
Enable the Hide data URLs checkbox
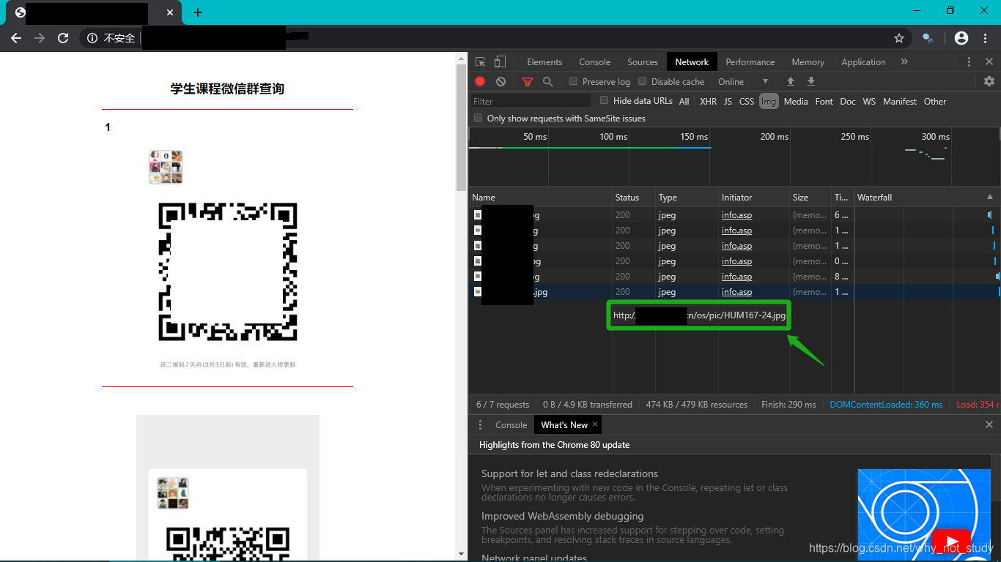point(605,100)
